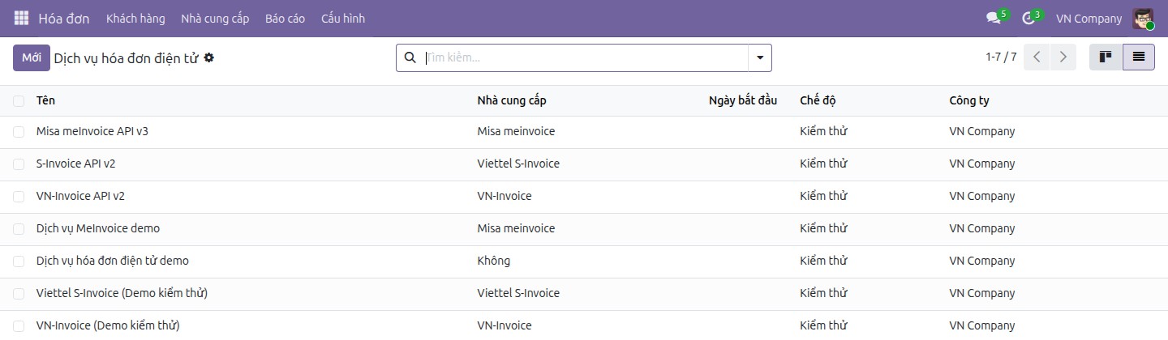Open the VN-Invoice API v2 record
Screen dimensions: 1168x340
80,196
